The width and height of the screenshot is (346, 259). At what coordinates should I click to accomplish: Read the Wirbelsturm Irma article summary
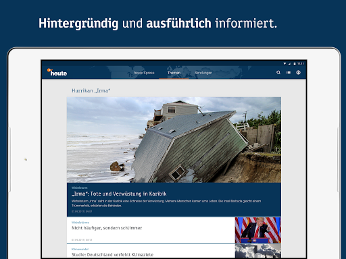pyautogui.click(x=166, y=203)
